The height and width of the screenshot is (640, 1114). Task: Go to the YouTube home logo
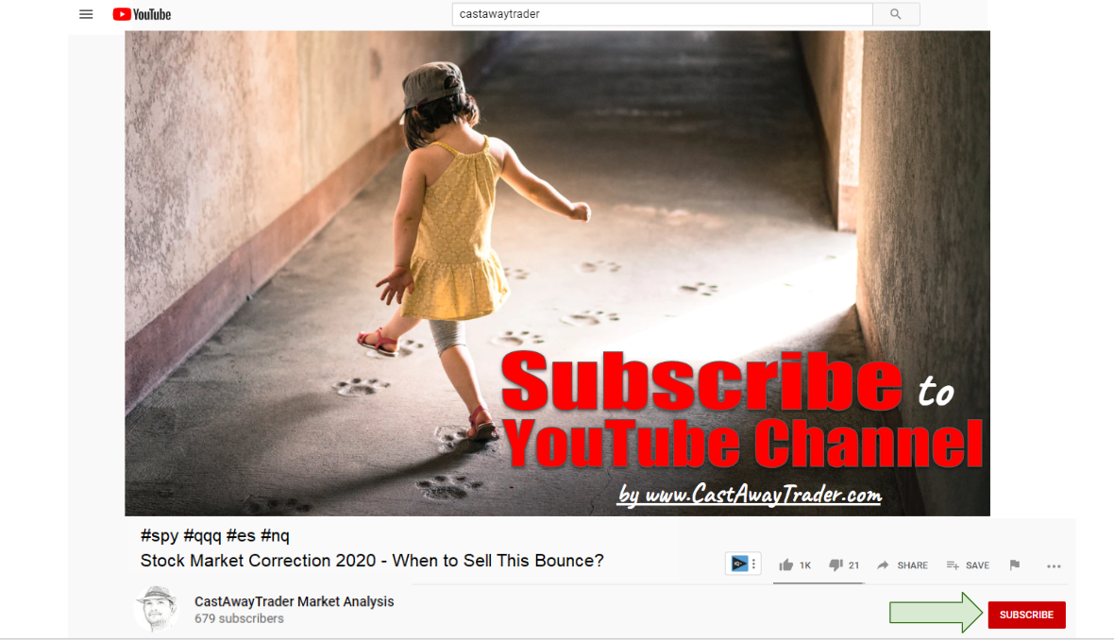point(143,14)
